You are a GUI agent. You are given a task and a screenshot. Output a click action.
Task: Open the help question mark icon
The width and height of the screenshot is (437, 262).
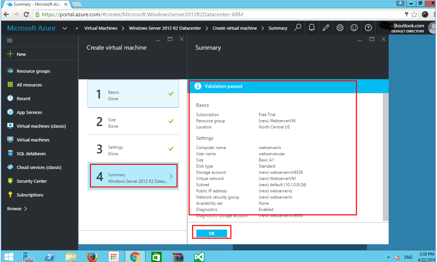coord(368,28)
